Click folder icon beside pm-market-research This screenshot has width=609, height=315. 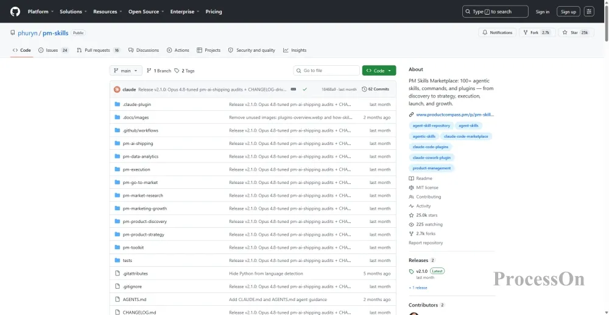pos(118,196)
